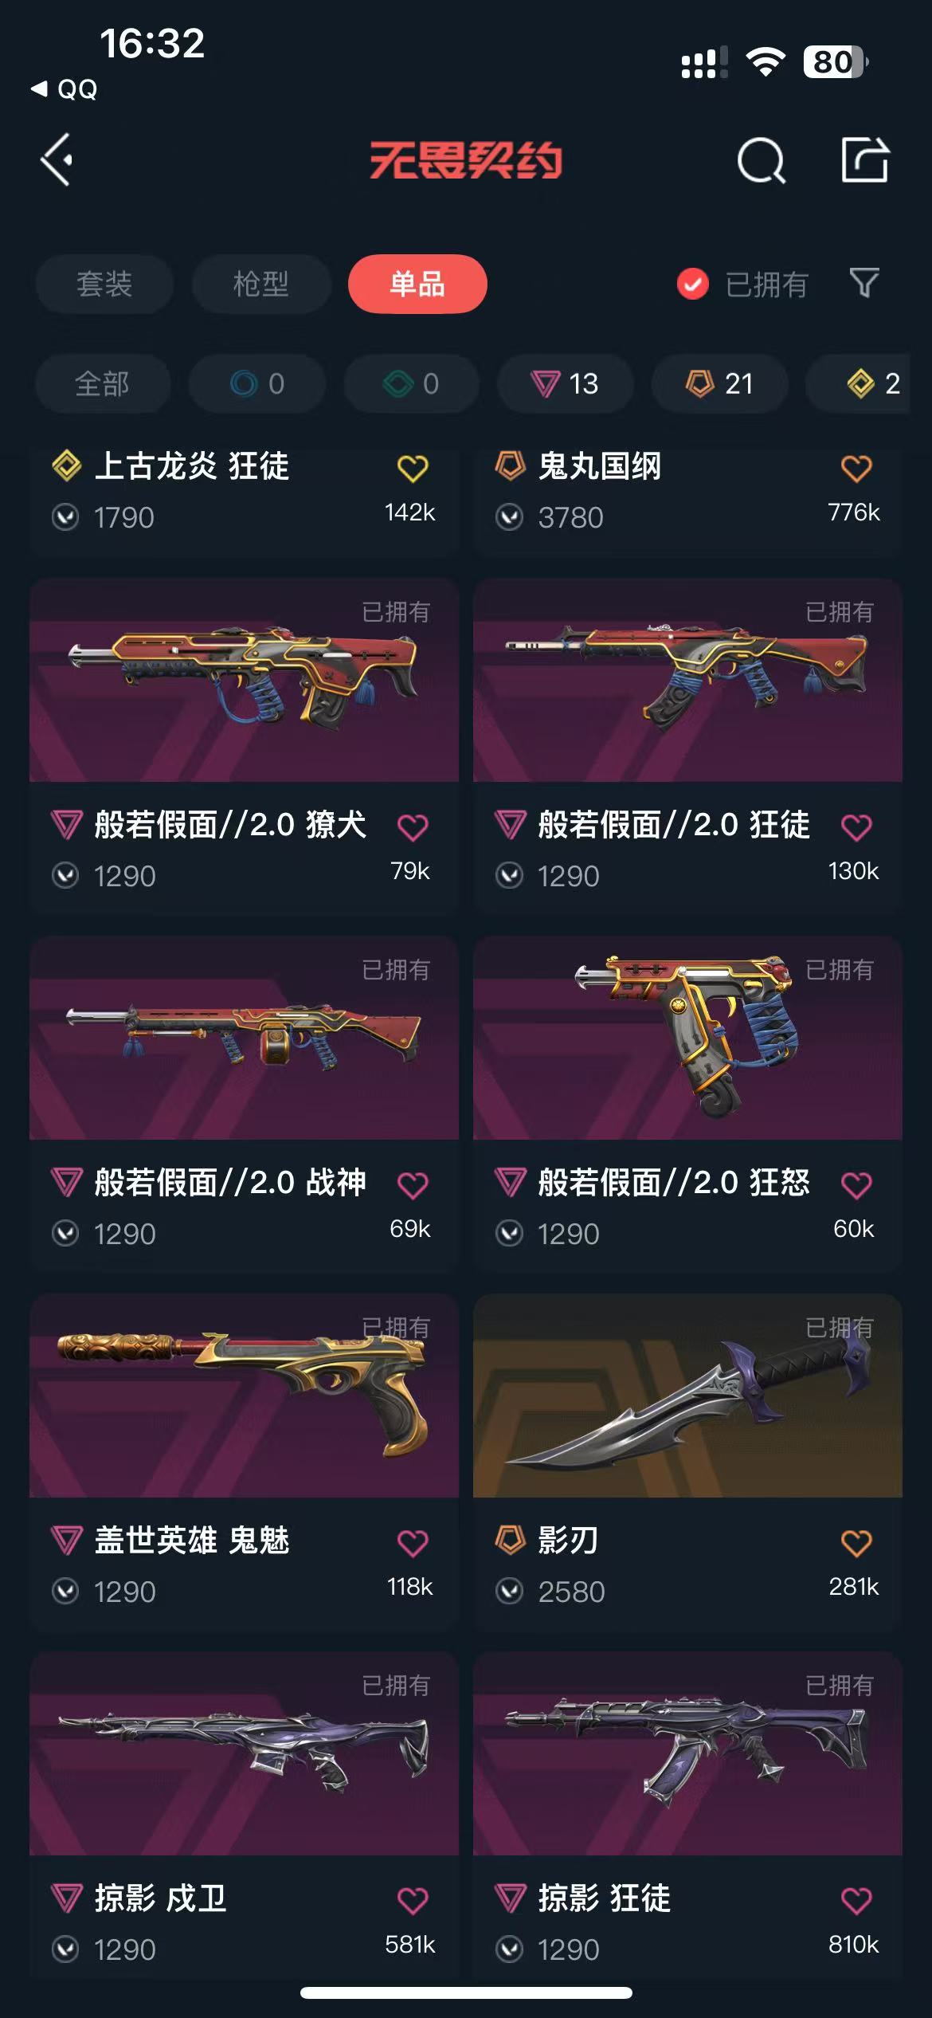The height and width of the screenshot is (2018, 932).
Task: Open the search magnifier icon
Action: coord(761,160)
